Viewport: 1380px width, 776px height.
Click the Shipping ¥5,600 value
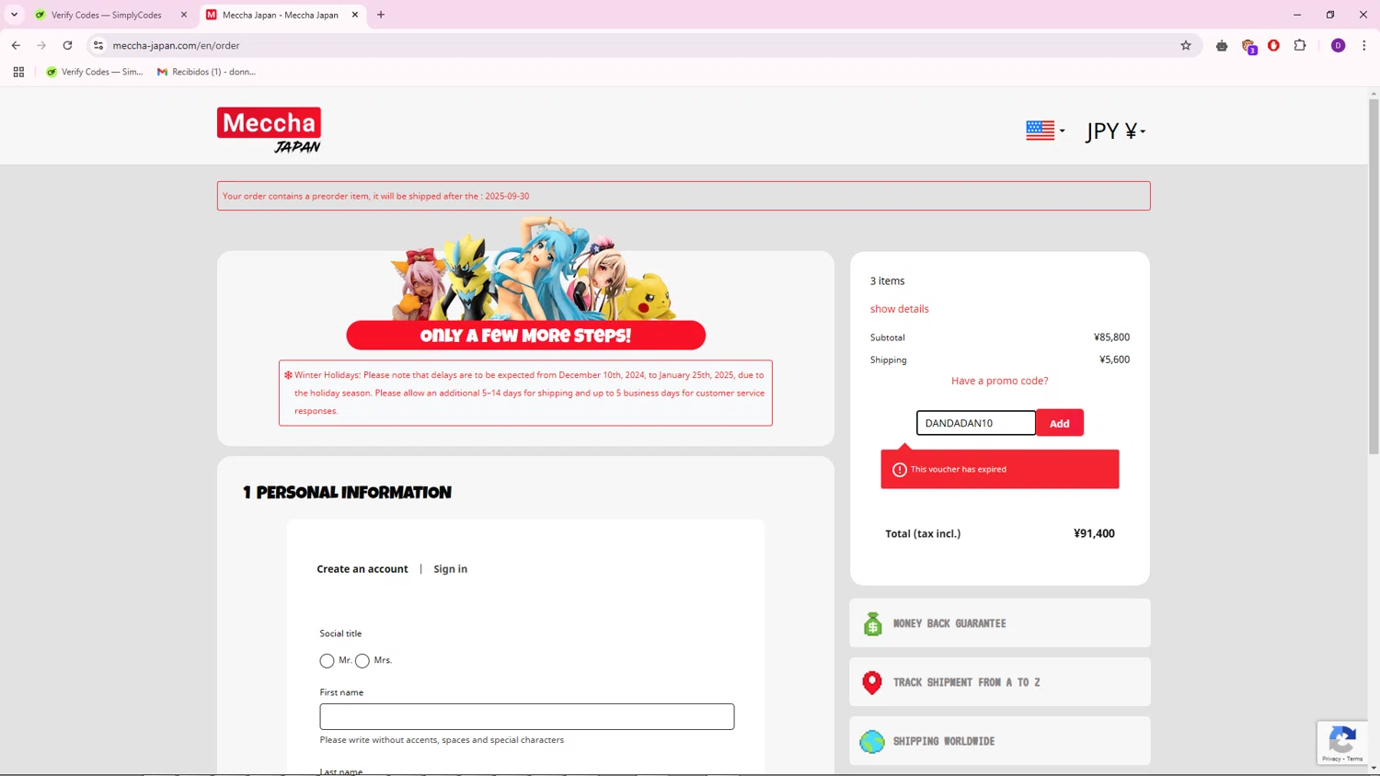point(1114,359)
